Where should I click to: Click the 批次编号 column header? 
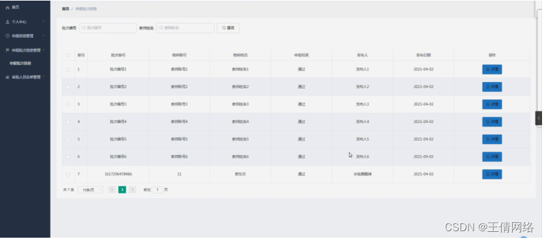pyautogui.click(x=118, y=55)
